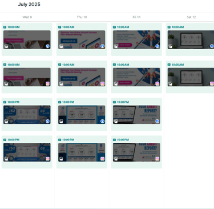Open Wed 9 10:00 PM Instagram post thumbnail
214x209 pixels.
[x=27, y=152]
